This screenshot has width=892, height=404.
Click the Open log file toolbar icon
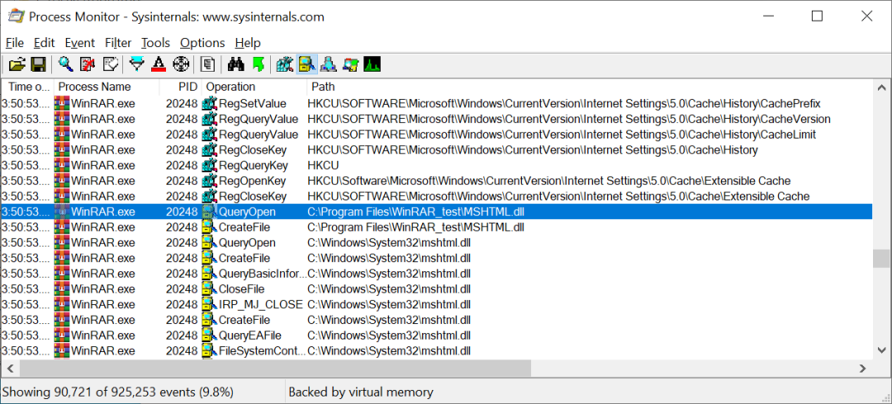pos(17,65)
